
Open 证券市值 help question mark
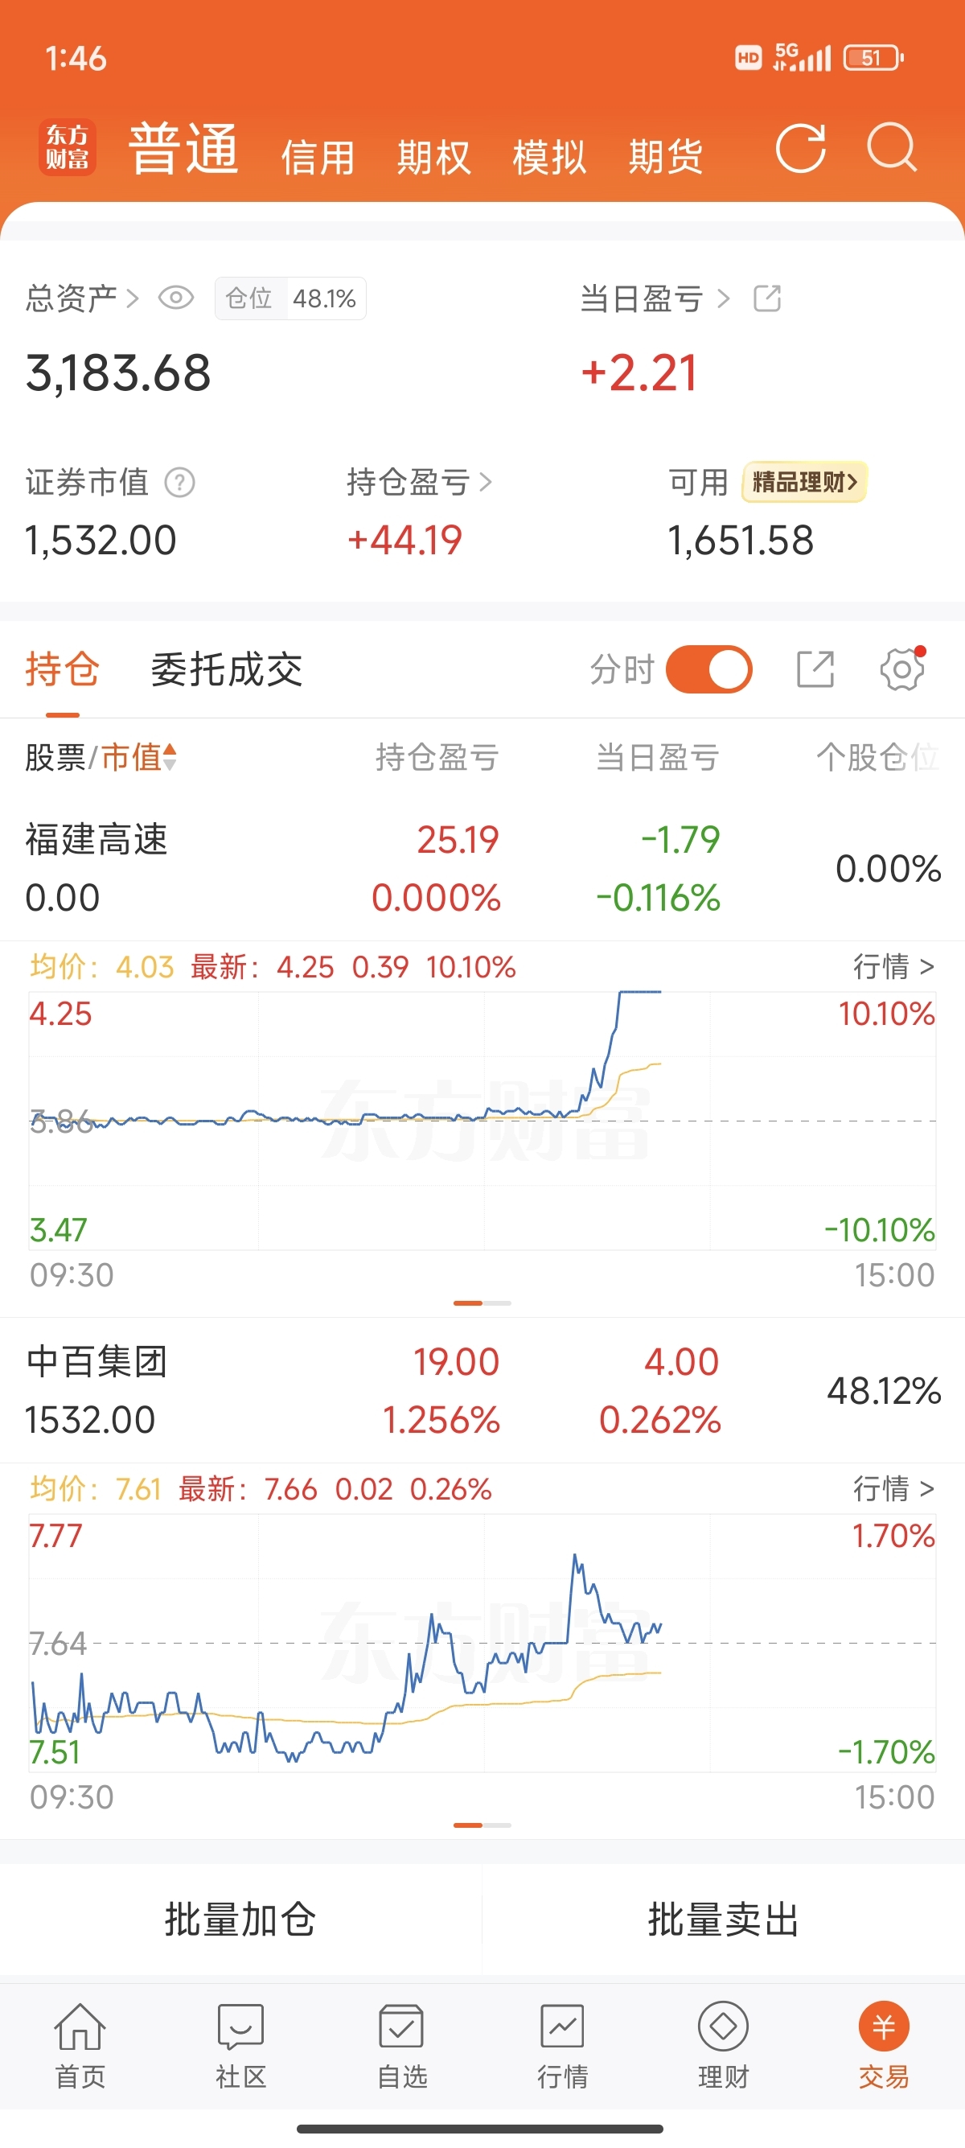point(179,482)
